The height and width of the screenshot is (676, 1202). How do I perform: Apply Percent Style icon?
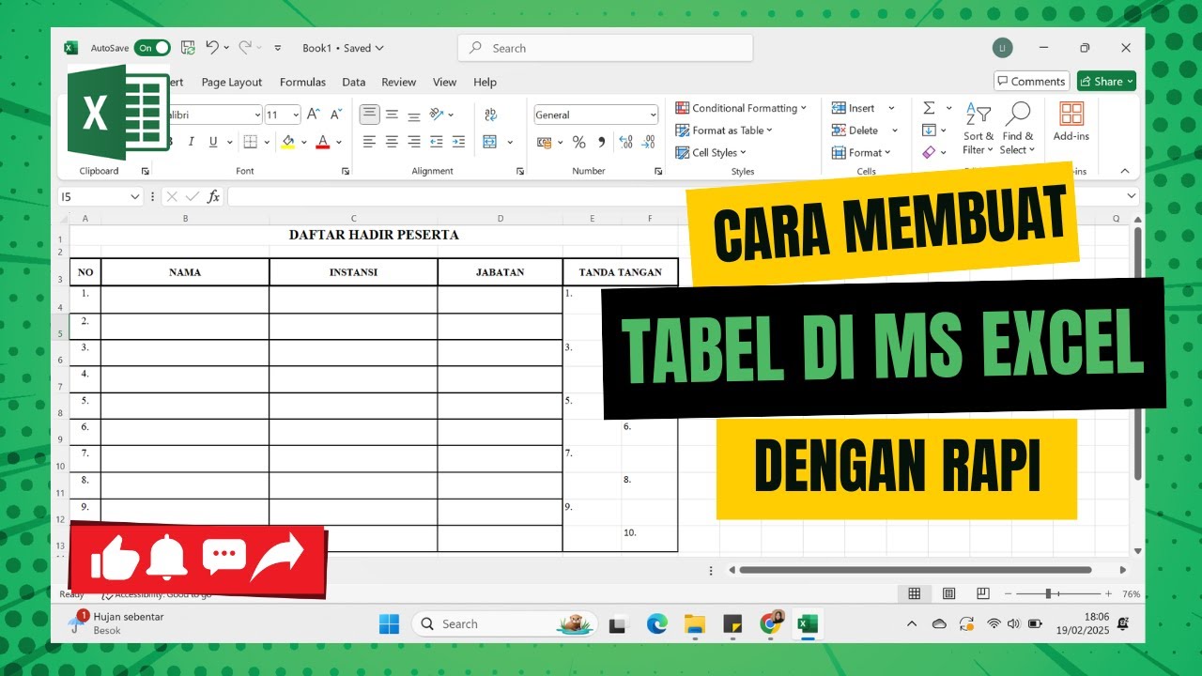pyautogui.click(x=578, y=143)
